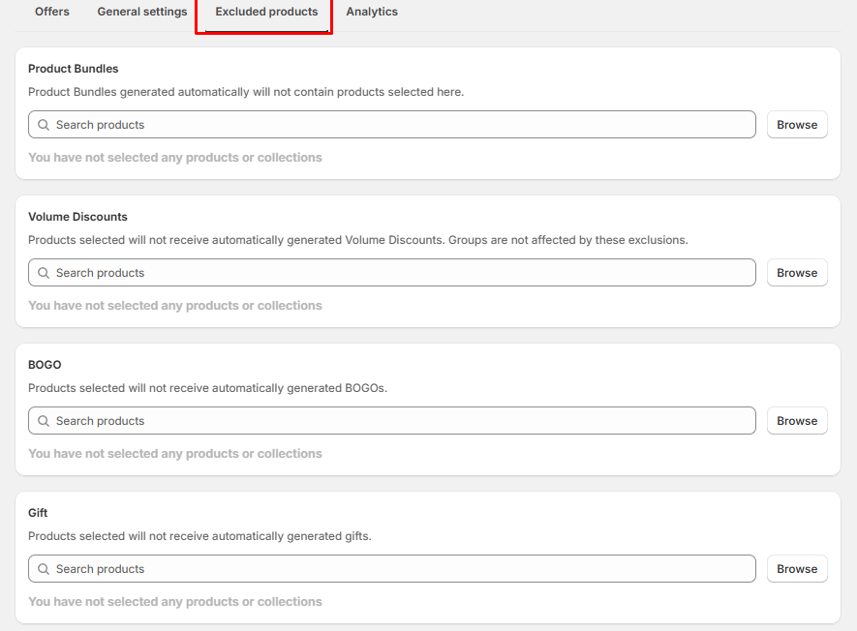The height and width of the screenshot is (631, 857).
Task: Click the 'Volume Discounts' section heading
Action: [77, 217]
